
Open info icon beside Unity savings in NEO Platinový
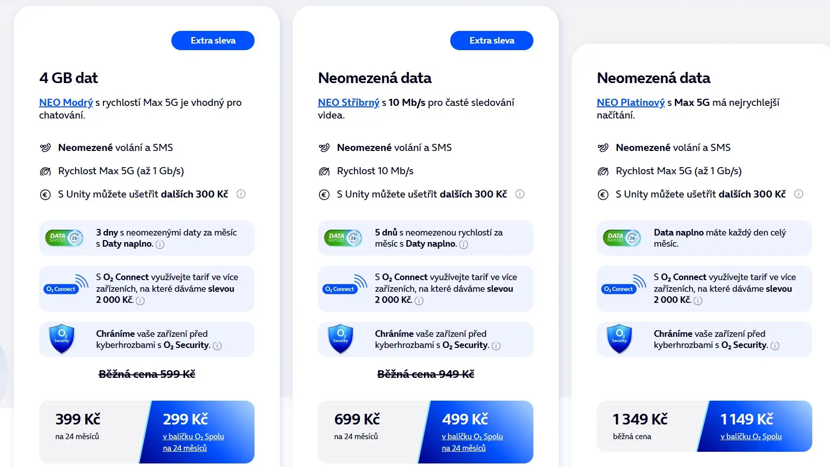(799, 194)
